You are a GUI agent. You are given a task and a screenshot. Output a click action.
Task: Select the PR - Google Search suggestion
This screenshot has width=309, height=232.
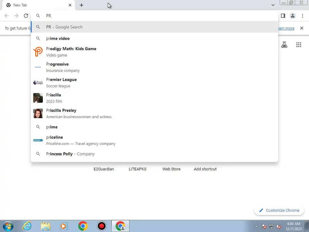(154, 27)
